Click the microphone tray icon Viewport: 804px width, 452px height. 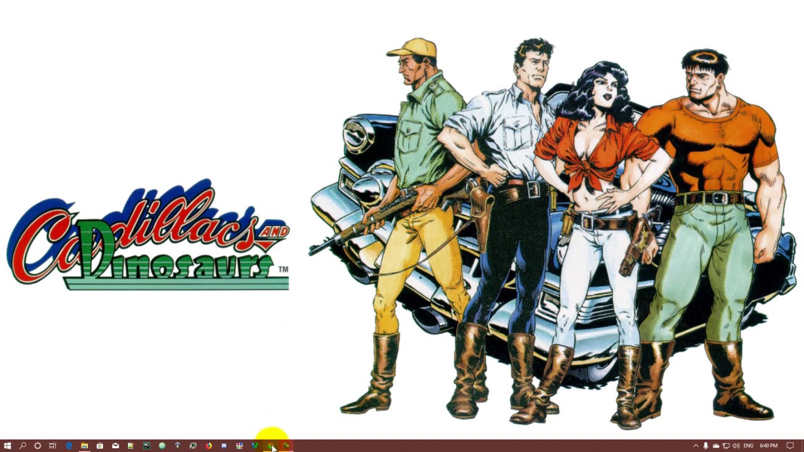705,446
